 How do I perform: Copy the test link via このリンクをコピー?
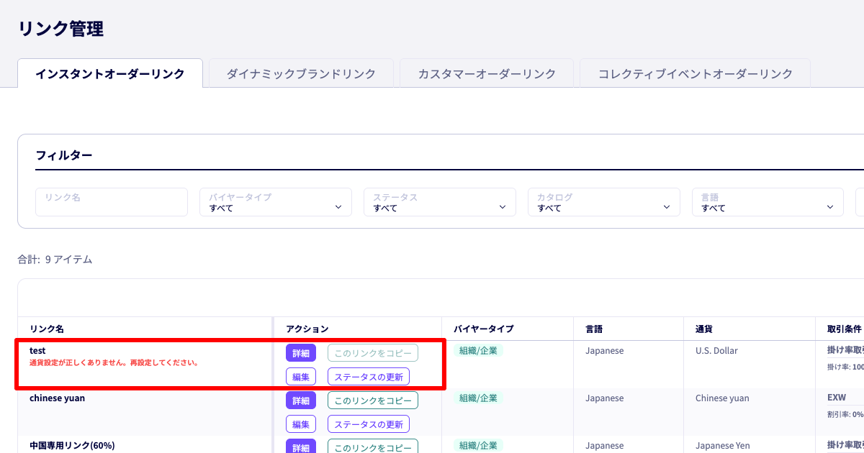pos(373,353)
